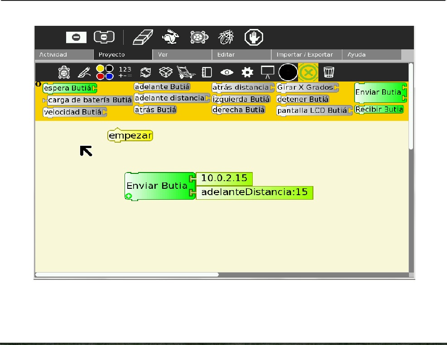The height and width of the screenshot is (345, 447).
Task: Open the pen palette pencil icon
Action: click(84, 72)
